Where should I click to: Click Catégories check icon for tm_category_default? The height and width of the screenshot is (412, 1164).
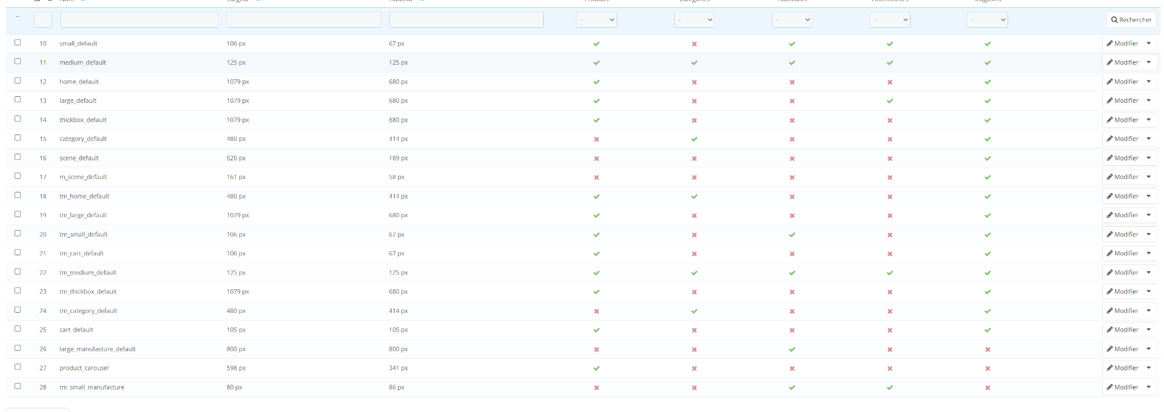[694, 311]
